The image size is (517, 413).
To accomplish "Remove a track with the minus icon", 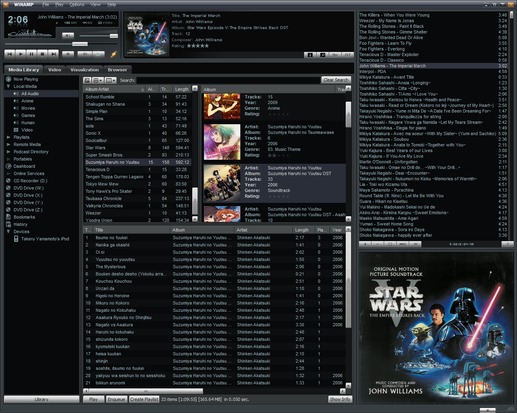I will (x=377, y=244).
